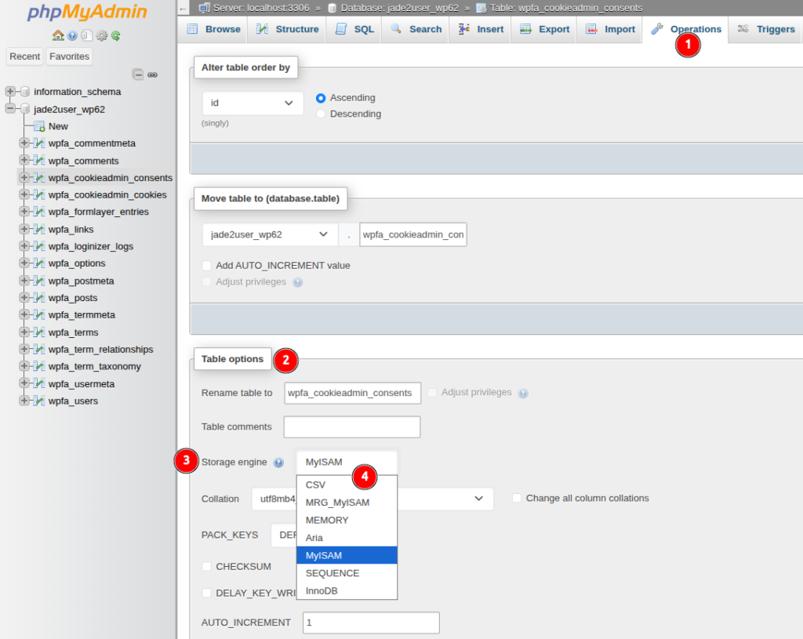Open the Import tab

click(x=610, y=29)
